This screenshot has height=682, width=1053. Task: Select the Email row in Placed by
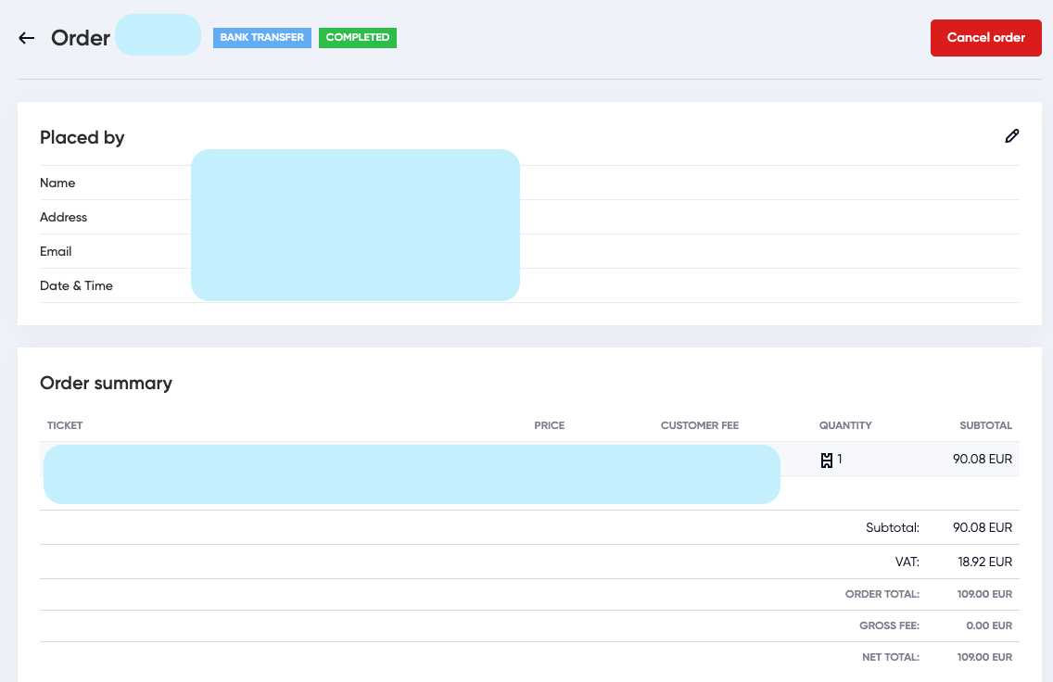pos(56,251)
